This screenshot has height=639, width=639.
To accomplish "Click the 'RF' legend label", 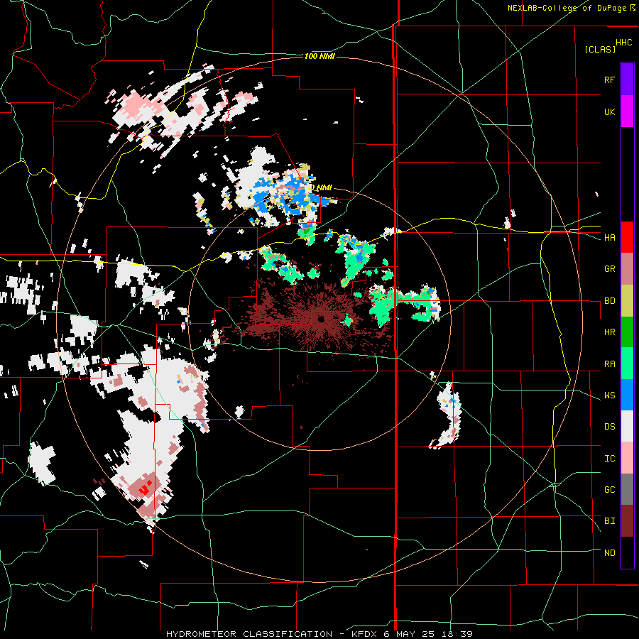I will [x=609, y=80].
